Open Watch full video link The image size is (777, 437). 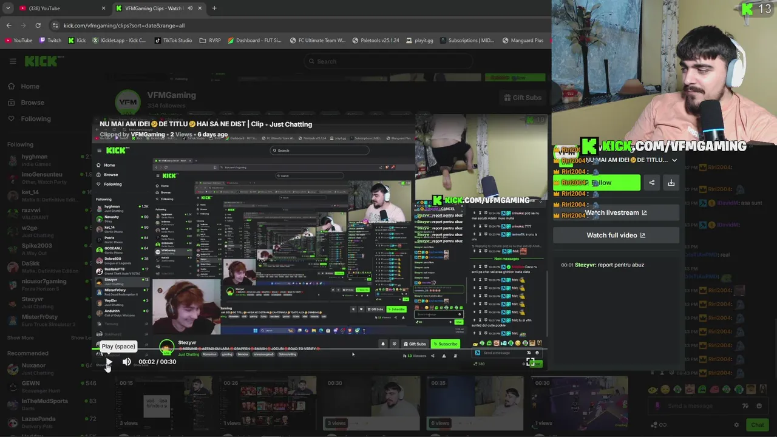(x=616, y=235)
